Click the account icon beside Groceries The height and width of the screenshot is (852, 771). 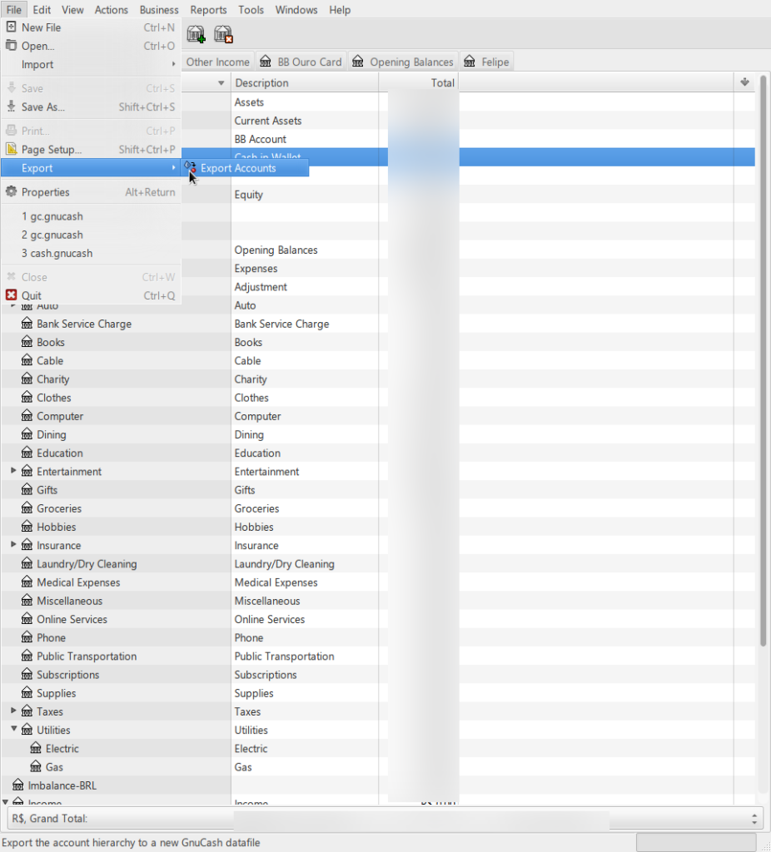27,508
